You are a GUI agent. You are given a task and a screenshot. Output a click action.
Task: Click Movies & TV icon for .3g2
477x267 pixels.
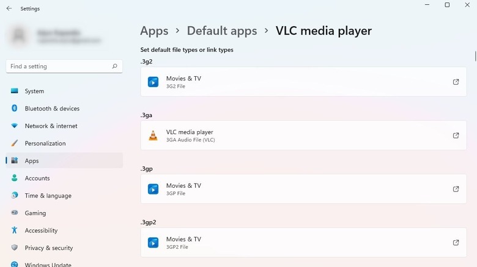(x=153, y=82)
